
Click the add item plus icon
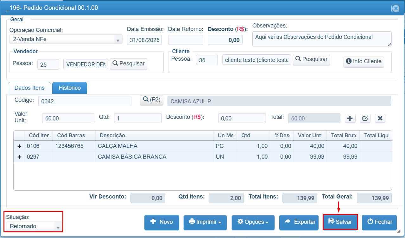click(350, 119)
